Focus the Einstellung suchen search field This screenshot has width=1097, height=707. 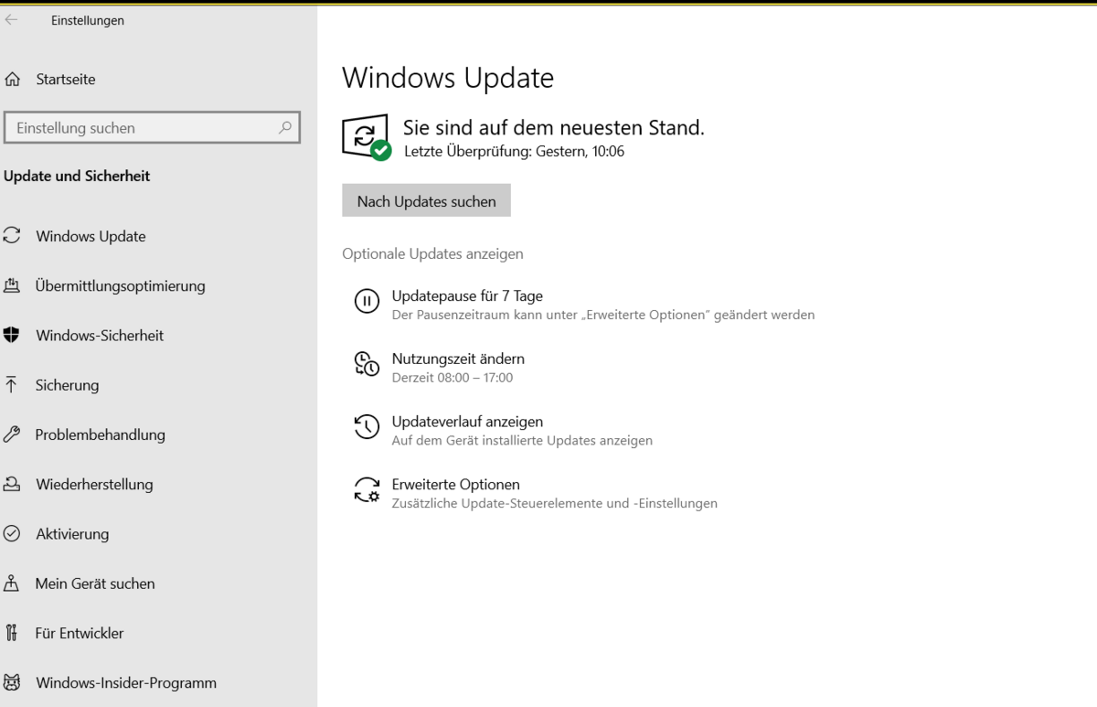pyautogui.click(x=142, y=128)
